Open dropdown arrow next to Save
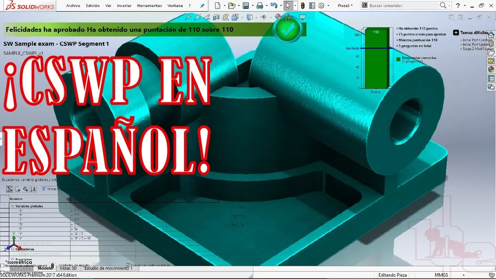This screenshot has height=279, width=496. [252, 6]
